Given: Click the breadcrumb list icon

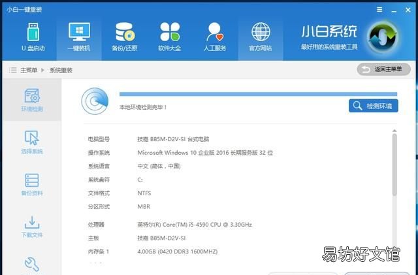Looking at the screenshot, I should pos(12,70).
